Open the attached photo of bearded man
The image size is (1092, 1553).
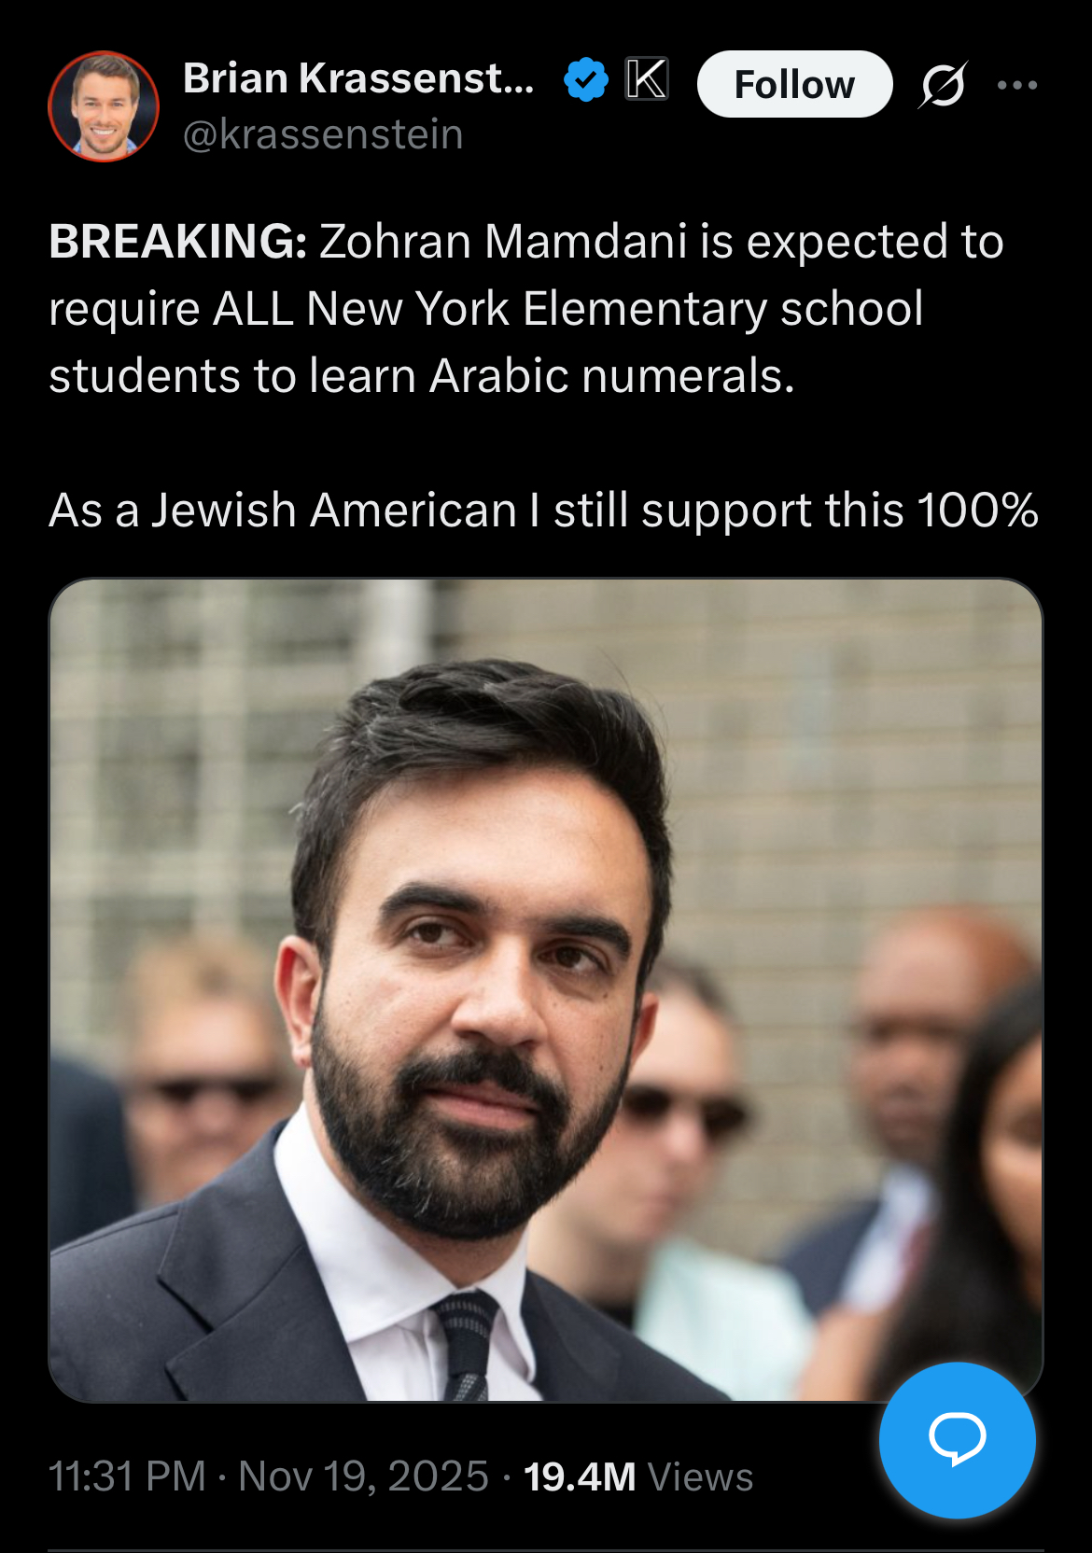click(x=546, y=990)
